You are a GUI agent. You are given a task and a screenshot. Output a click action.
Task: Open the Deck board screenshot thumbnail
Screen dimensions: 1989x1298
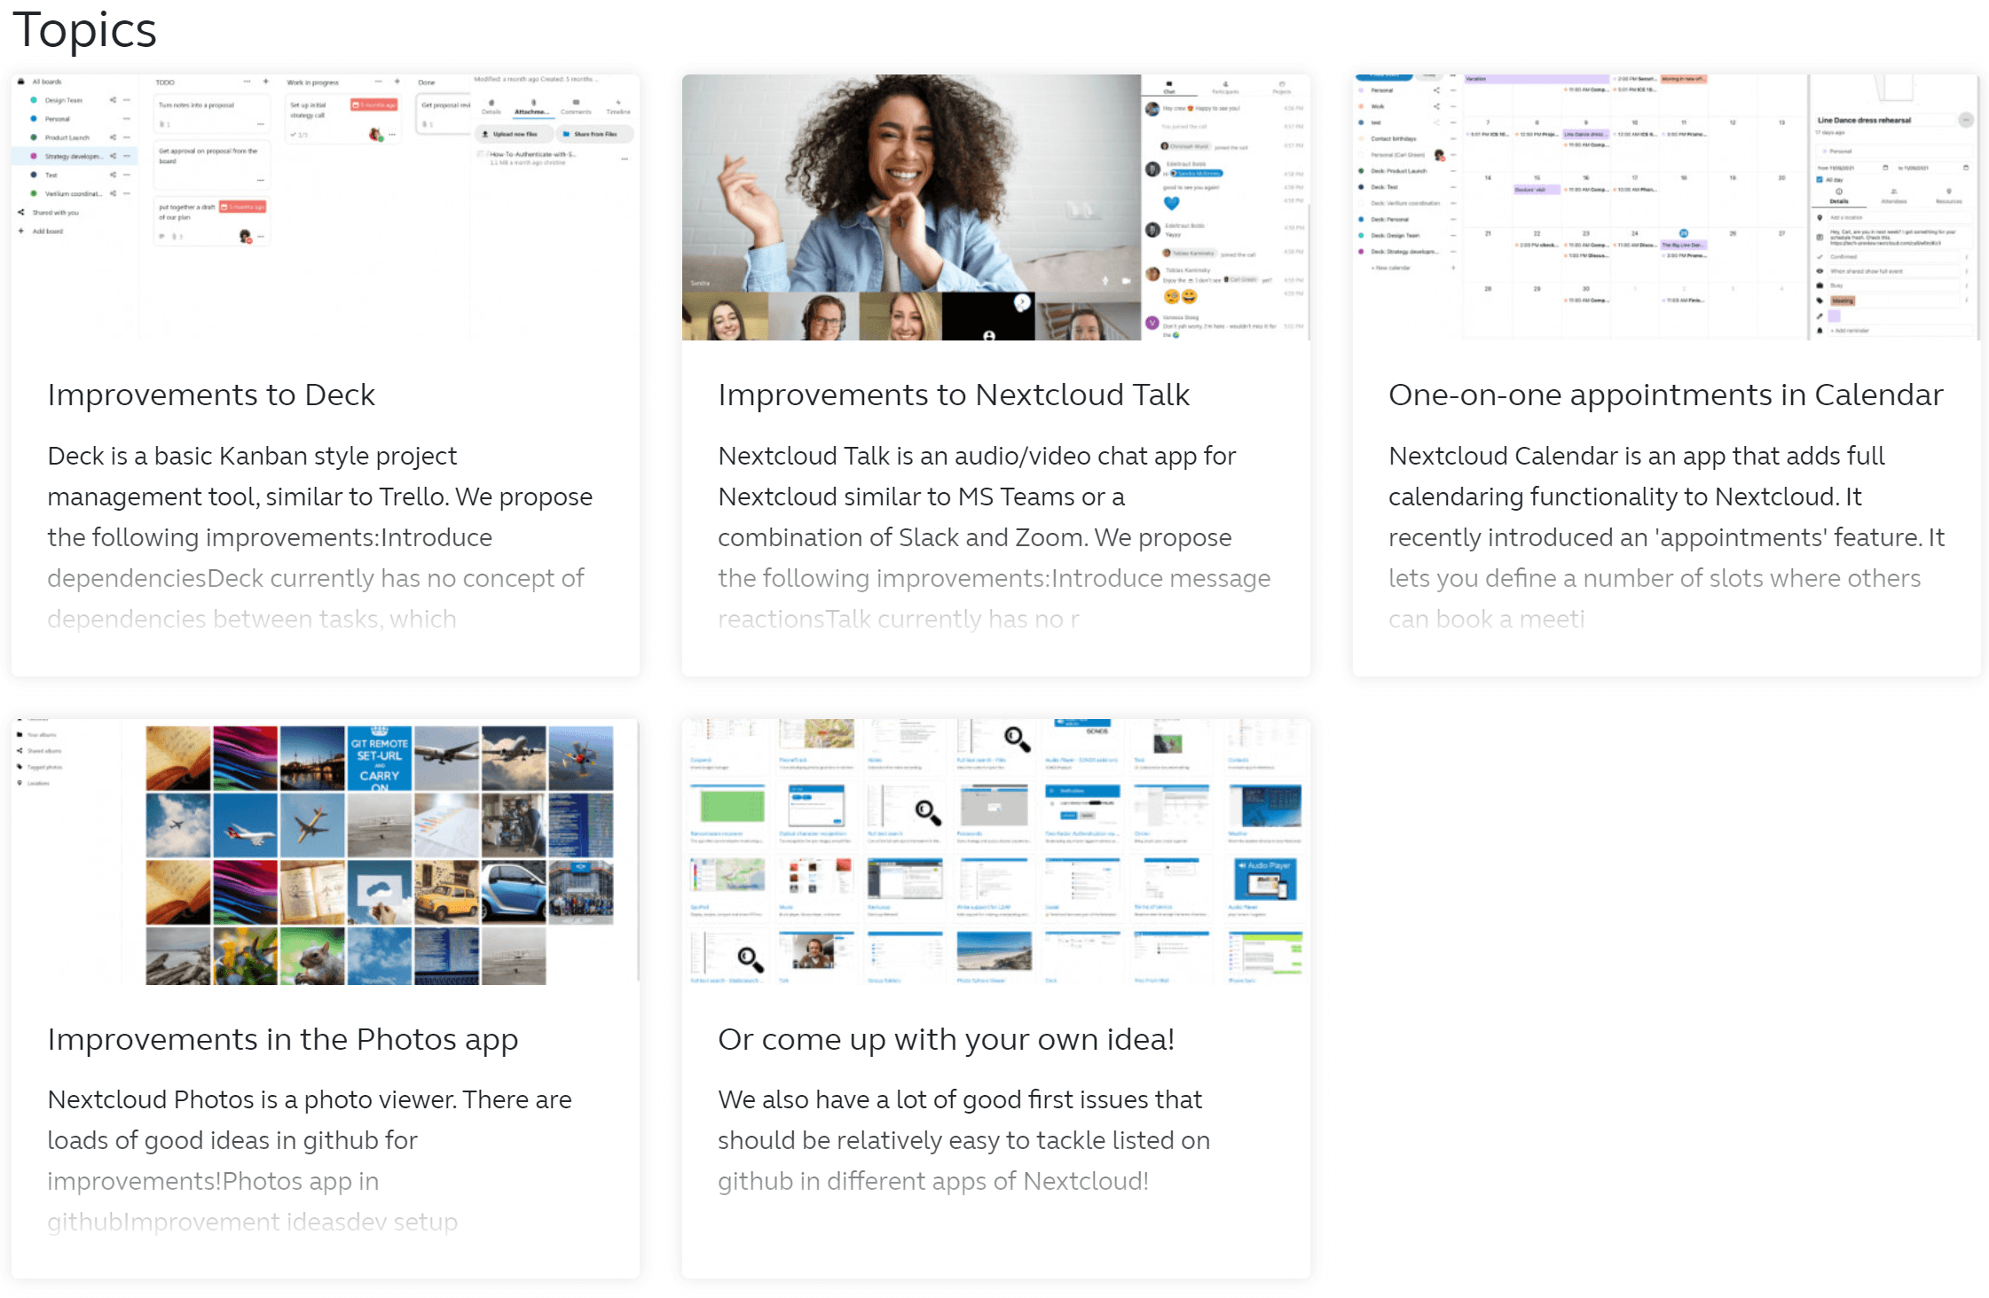[x=326, y=207]
